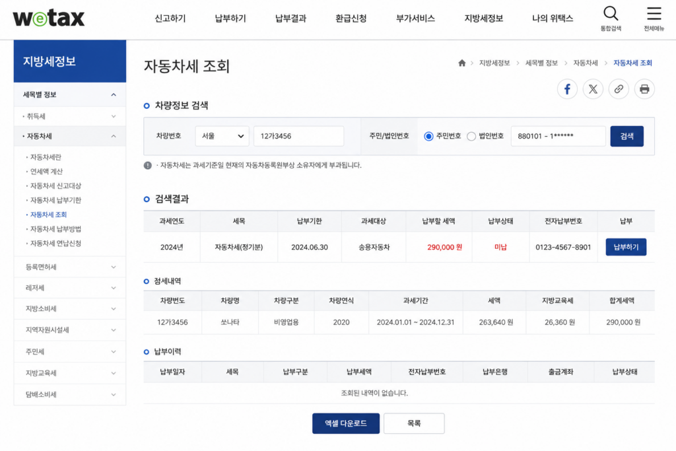Click the 쏘나타 vehicle name cell
This screenshot has width=676, height=451.
(x=230, y=322)
